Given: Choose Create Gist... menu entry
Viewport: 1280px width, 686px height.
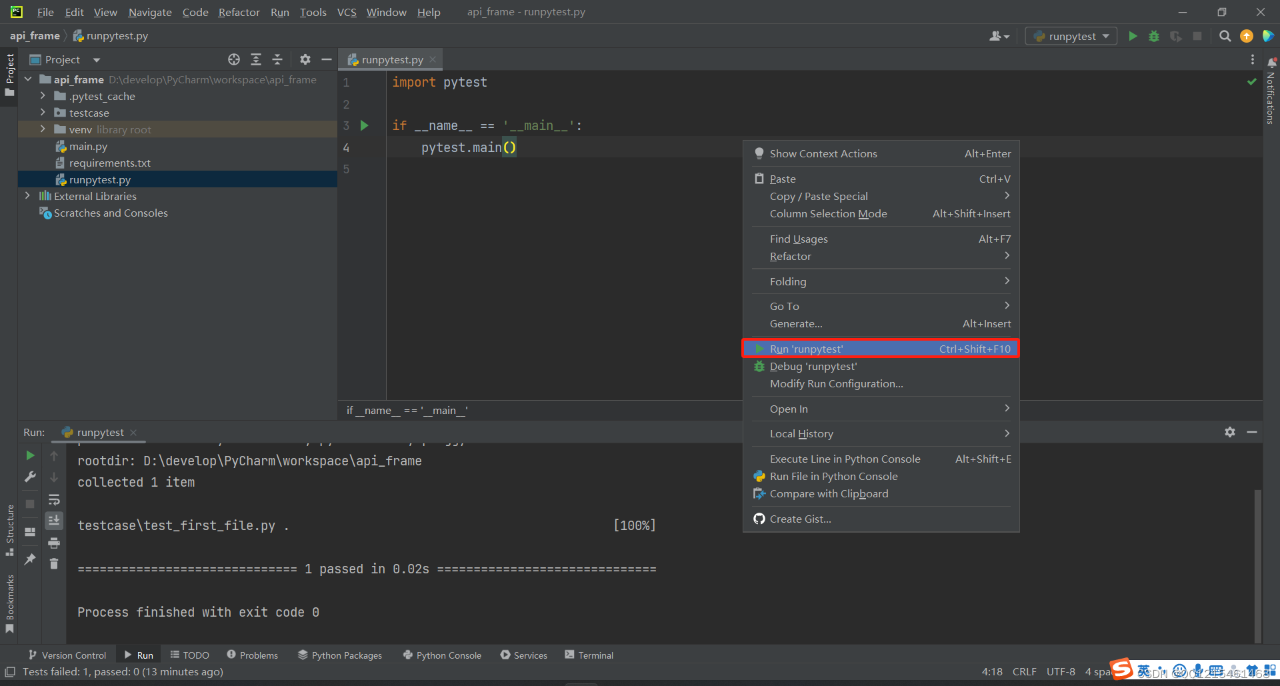Looking at the screenshot, I should pyautogui.click(x=881, y=519).
